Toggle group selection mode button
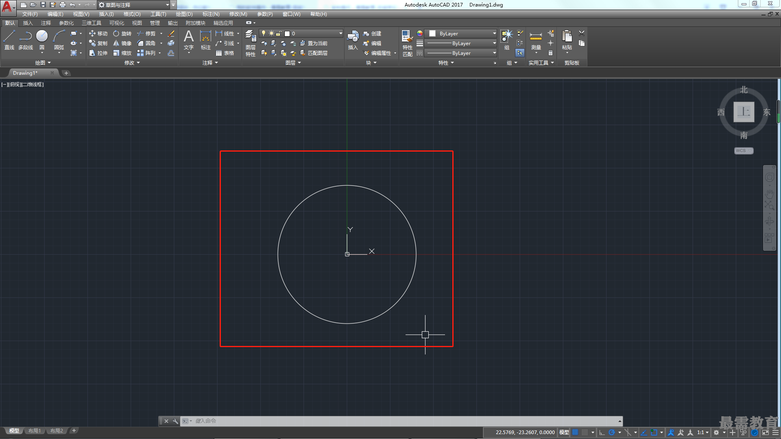The width and height of the screenshot is (781, 439). pos(520,53)
